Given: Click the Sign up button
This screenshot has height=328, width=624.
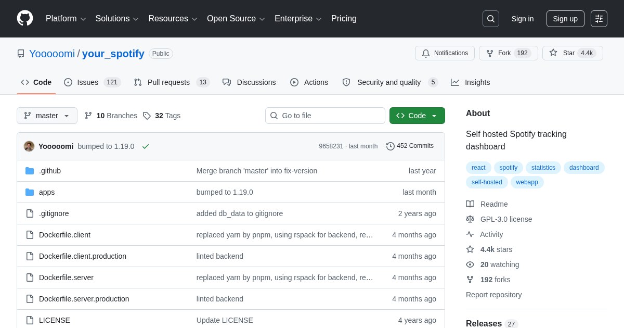Looking at the screenshot, I should [565, 19].
